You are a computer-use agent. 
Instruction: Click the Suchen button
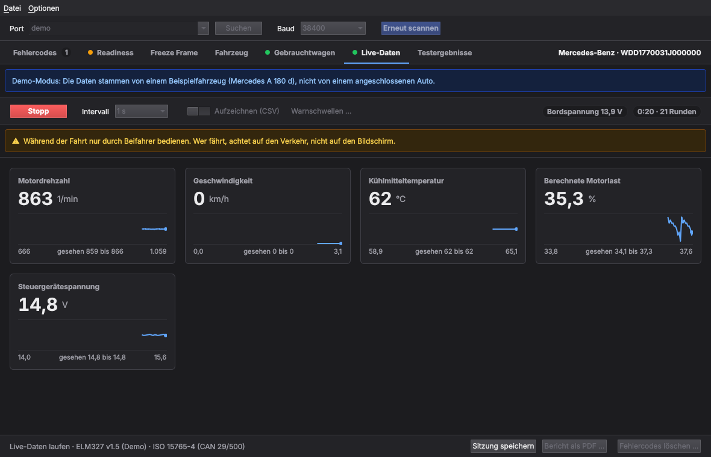click(238, 28)
